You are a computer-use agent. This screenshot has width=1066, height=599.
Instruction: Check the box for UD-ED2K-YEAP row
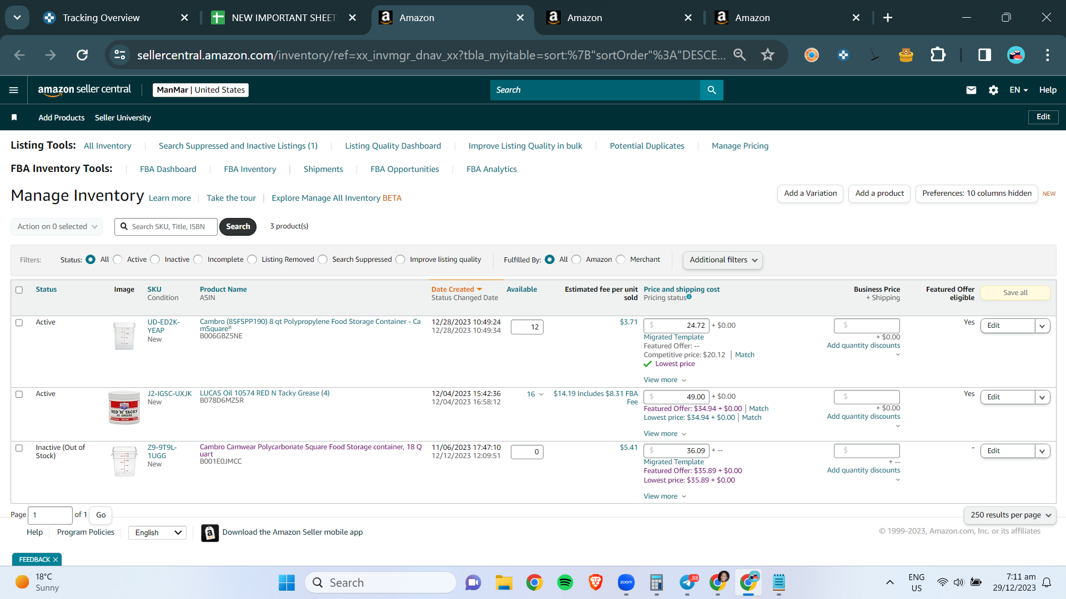tap(19, 322)
